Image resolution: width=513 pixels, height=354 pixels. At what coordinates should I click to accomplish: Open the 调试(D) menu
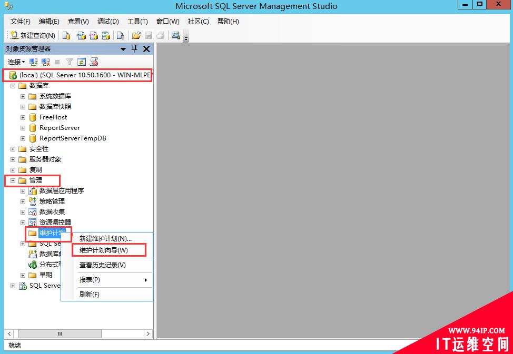[x=108, y=21]
